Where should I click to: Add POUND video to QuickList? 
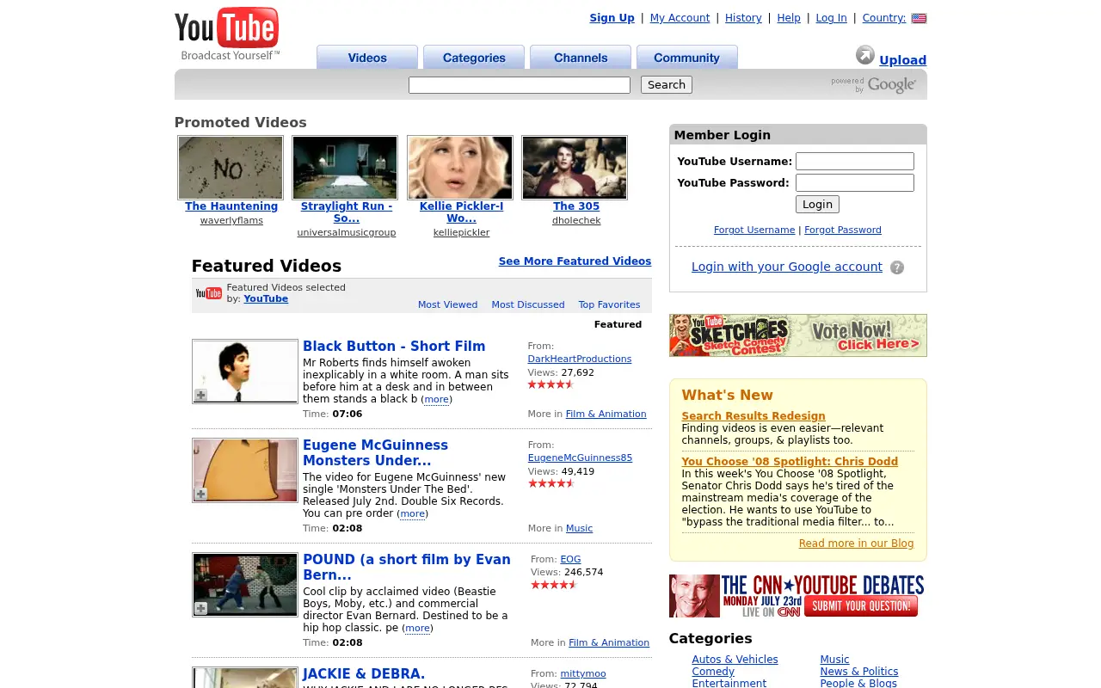click(x=200, y=608)
